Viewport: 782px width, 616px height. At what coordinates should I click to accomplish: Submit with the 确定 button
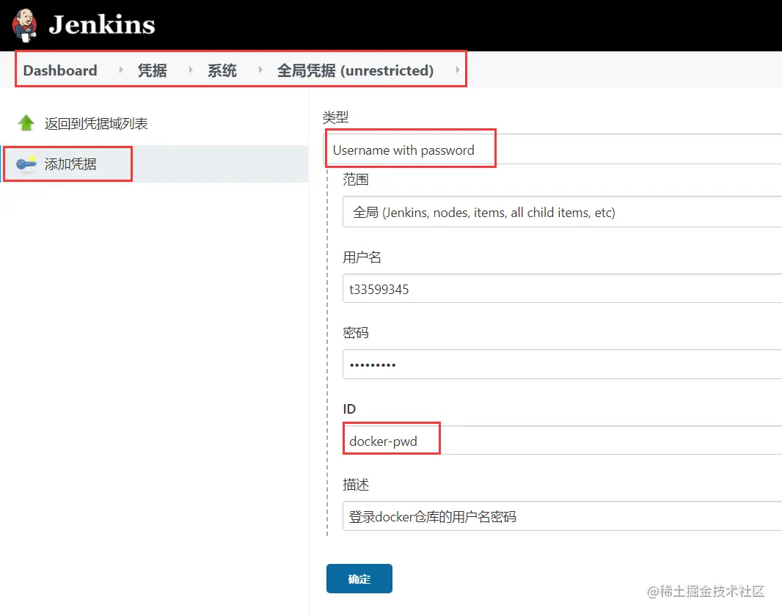point(359,579)
